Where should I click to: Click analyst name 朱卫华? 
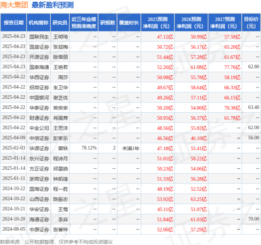click(60, 87)
